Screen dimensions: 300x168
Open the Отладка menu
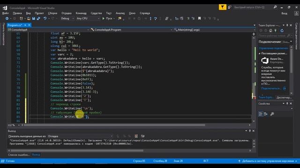tap(67, 13)
